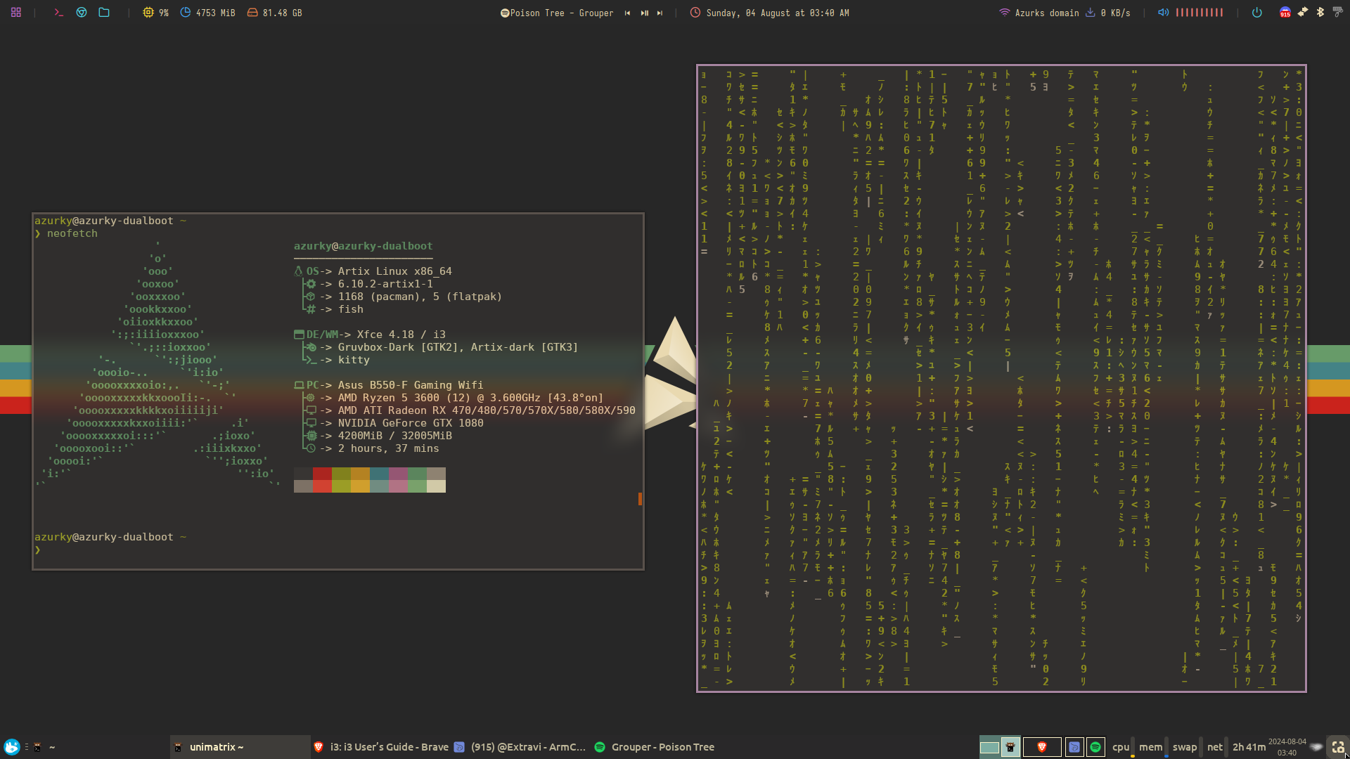Toggle play/pause in top bar player
This screenshot has width=1350, height=759.
tap(644, 13)
